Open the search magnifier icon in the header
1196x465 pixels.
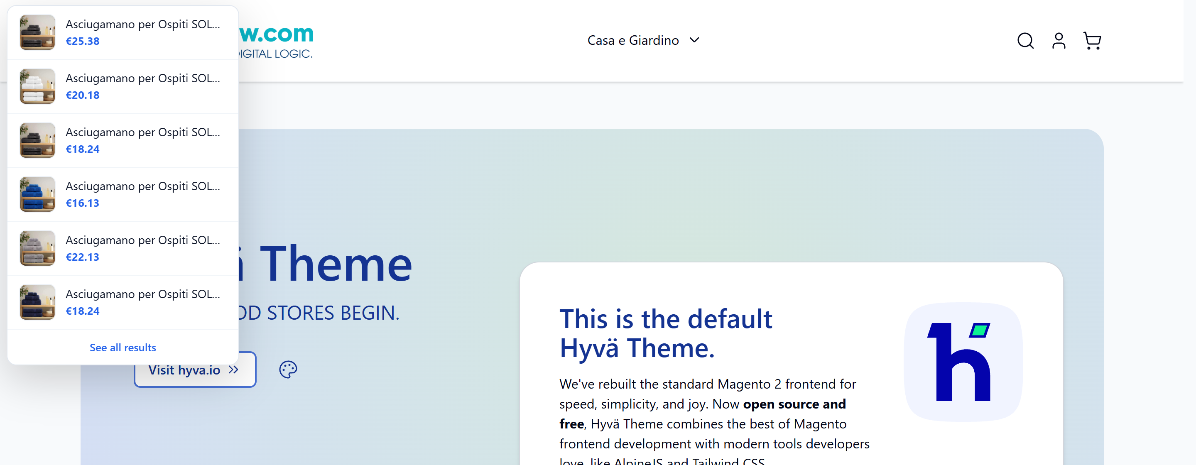click(x=1025, y=41)
